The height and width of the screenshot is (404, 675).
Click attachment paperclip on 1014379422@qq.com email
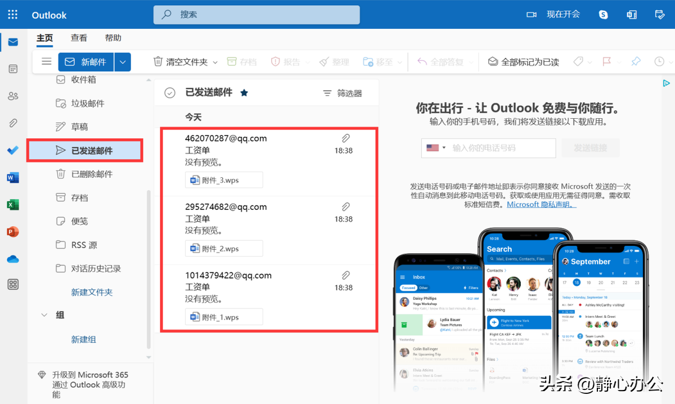346,275
